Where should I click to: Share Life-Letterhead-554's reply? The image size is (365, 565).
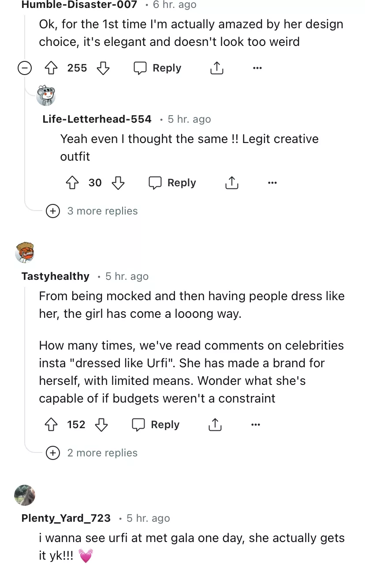coord(231,183)
